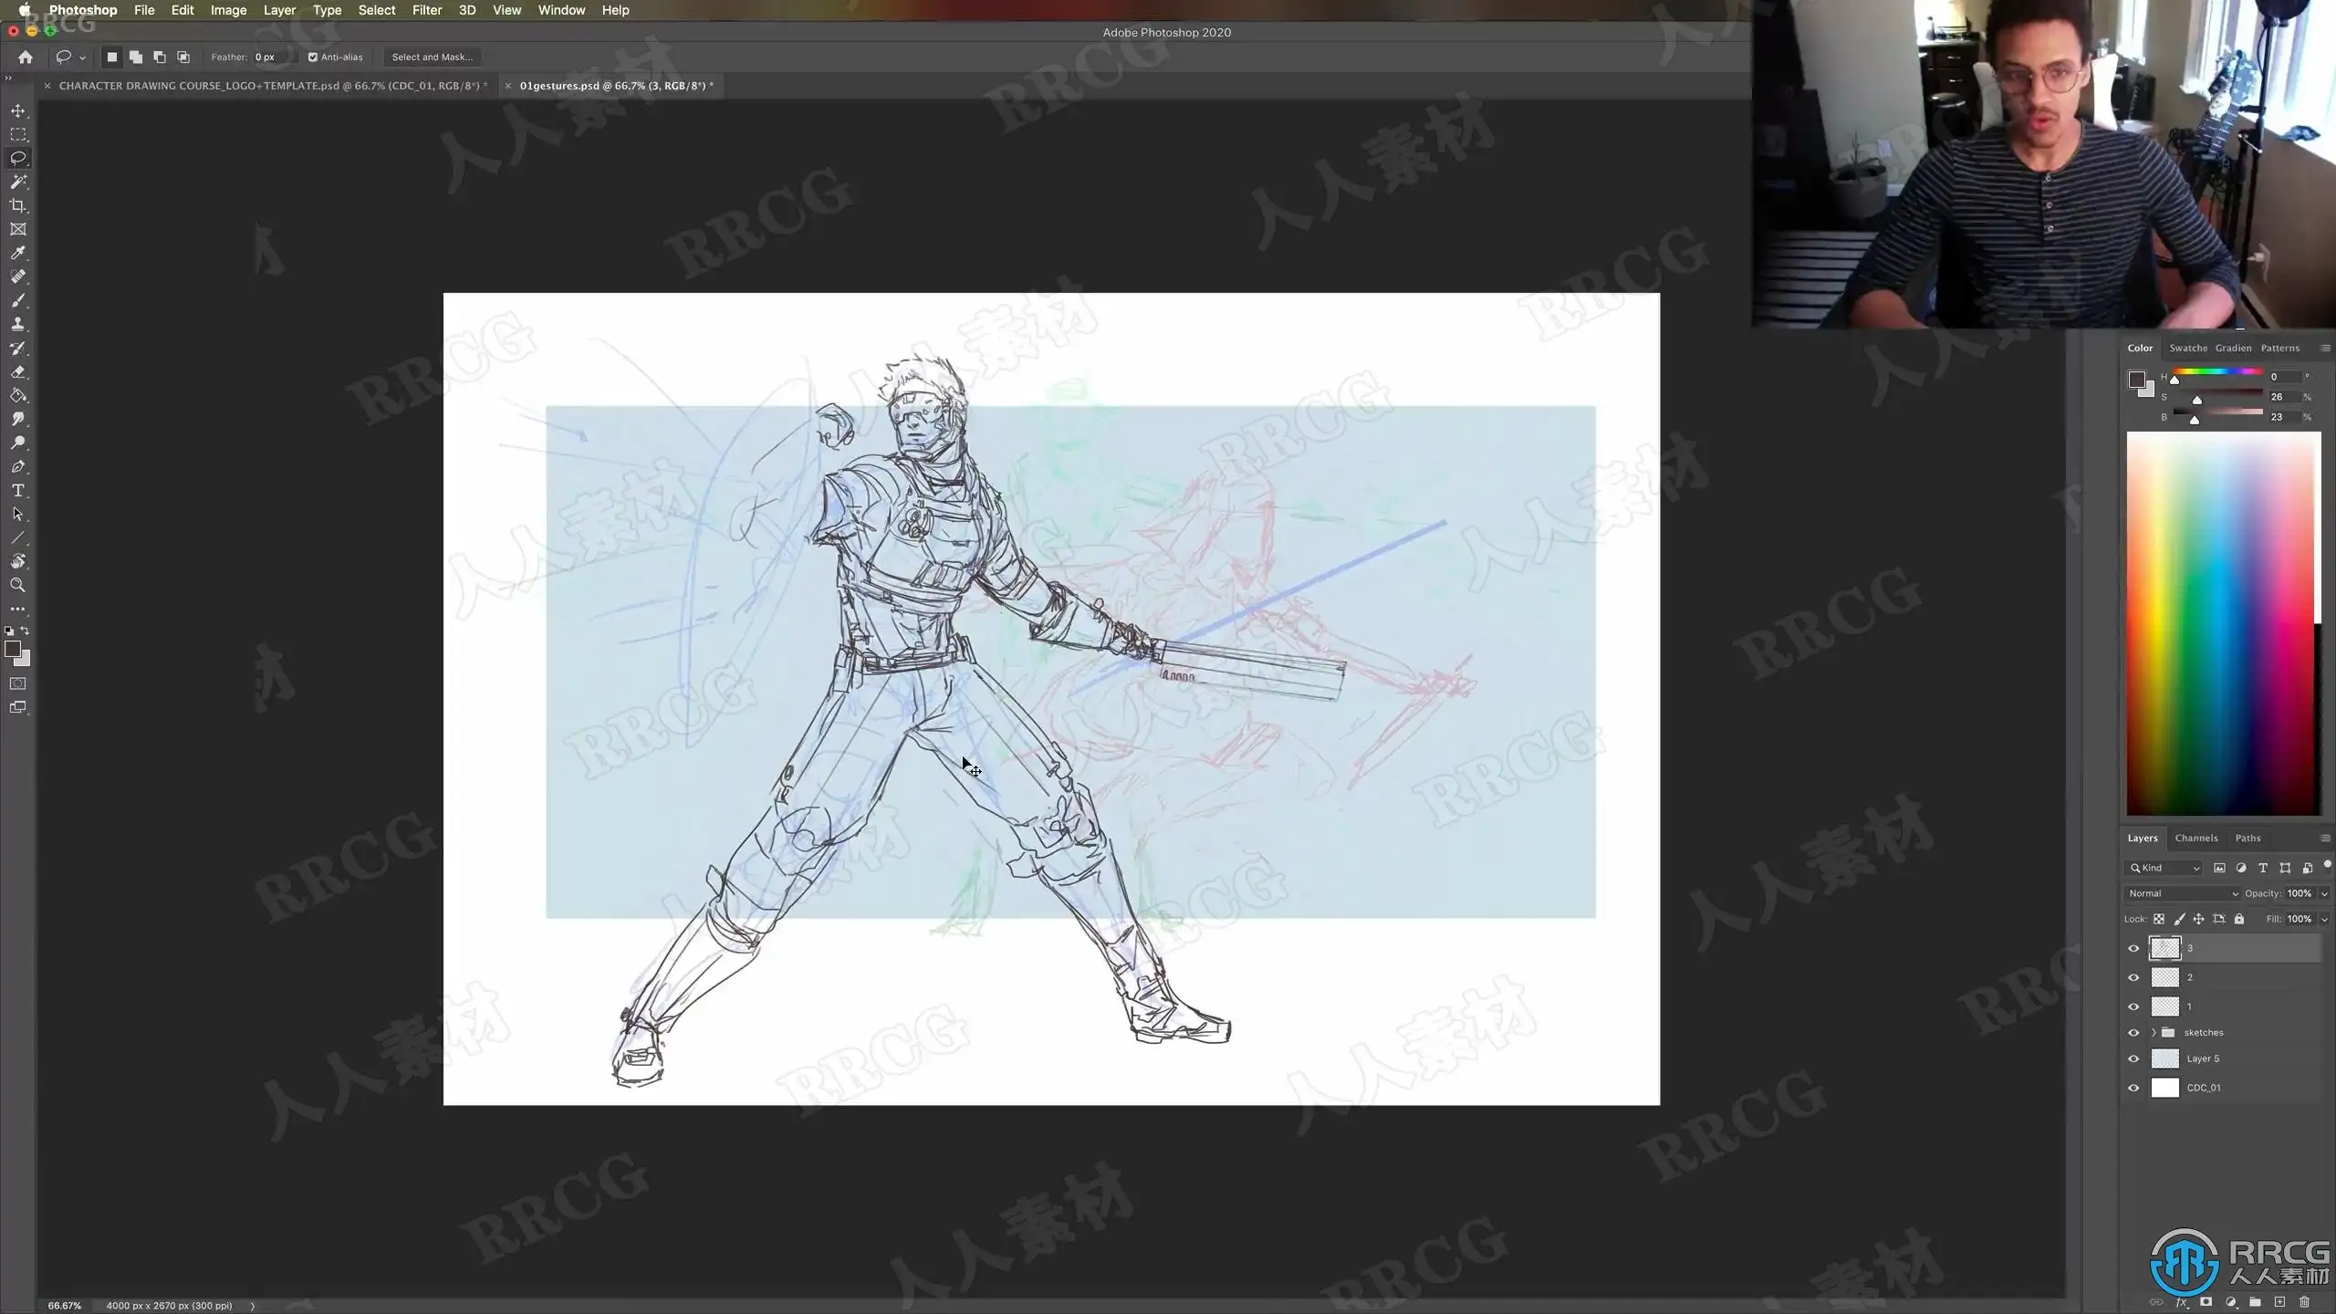The width and height of the screenshot is (2336, 1314).
Task: Select the Move tool
Action: tap(17, 110)
